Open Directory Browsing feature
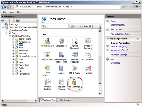 point(88,44)
